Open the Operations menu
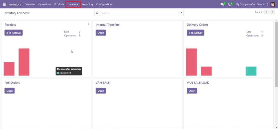Screen dimensions: 278x129 [45, 4]
